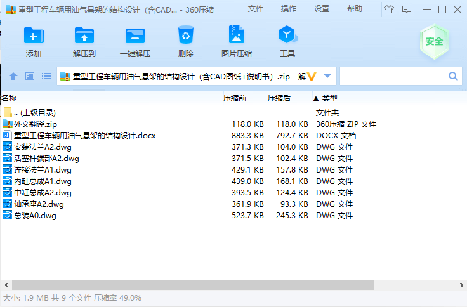This screenshot has width=467, height=307.
Task: Click the search magnifier icon
Action: (453, 76)
